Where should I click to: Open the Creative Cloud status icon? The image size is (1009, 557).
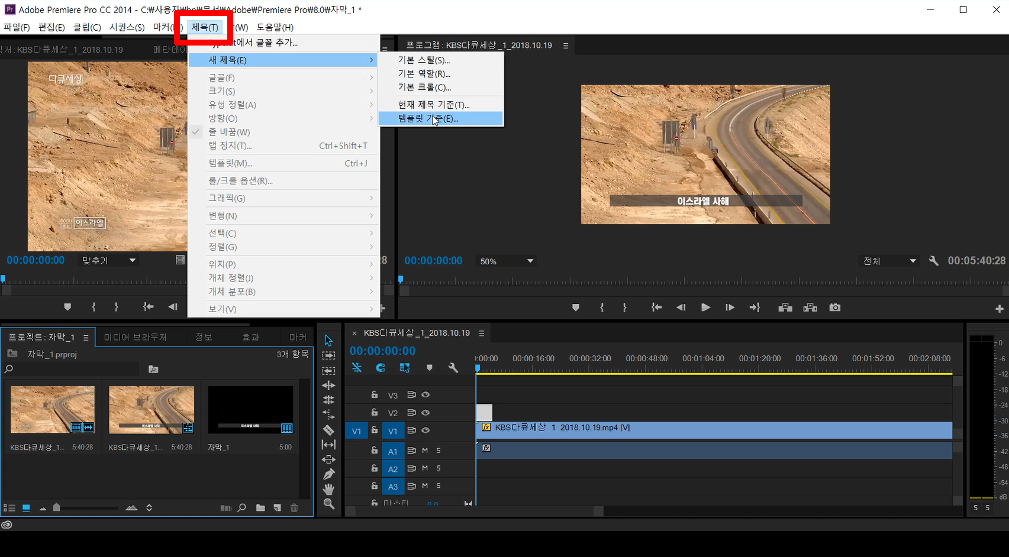7,524
